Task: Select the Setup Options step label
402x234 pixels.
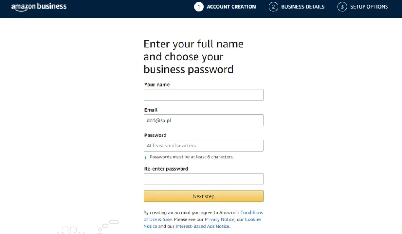Action: [369, 7]
